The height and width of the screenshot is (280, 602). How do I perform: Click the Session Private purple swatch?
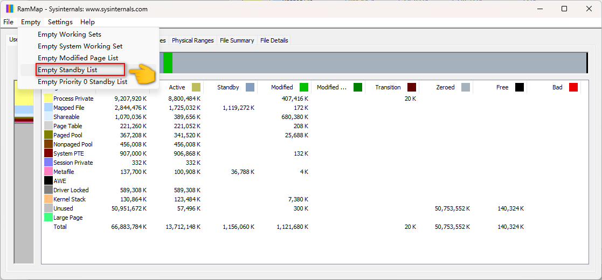pos(49,163)
